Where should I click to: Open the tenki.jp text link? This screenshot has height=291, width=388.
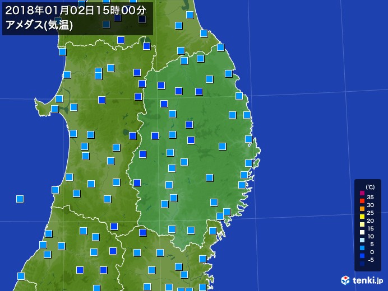(x=368, y=280)
